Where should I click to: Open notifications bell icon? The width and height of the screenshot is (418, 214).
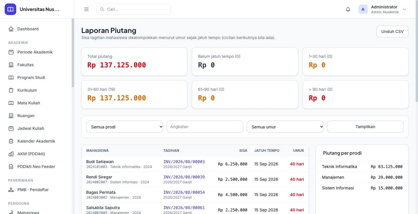(x=348, y=9)
